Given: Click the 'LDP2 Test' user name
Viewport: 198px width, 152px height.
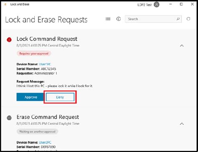Looking at the screenshot, I should pos(145,5).
